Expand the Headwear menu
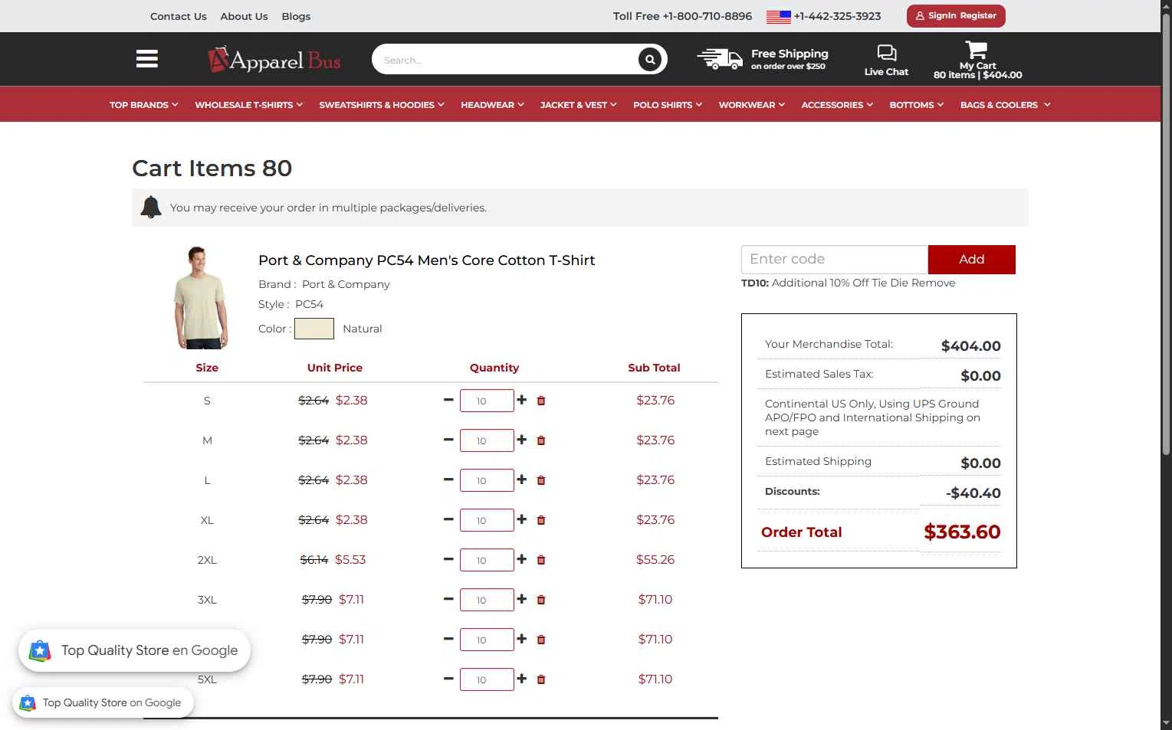The height and width of the screenshot is (730, 1172). click(x=492, y=105)
